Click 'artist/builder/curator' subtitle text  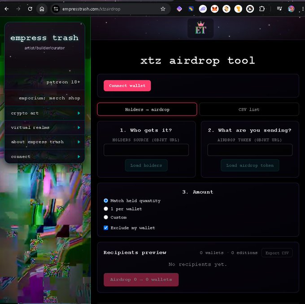pyautogui.click(x=44, y=48)
